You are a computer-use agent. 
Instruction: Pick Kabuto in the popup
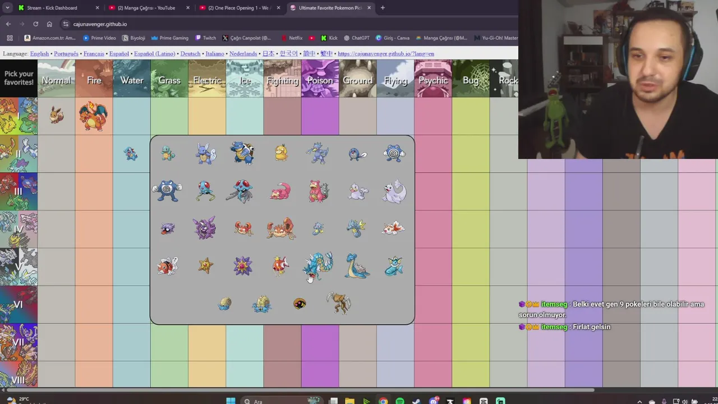coord(300,304)
